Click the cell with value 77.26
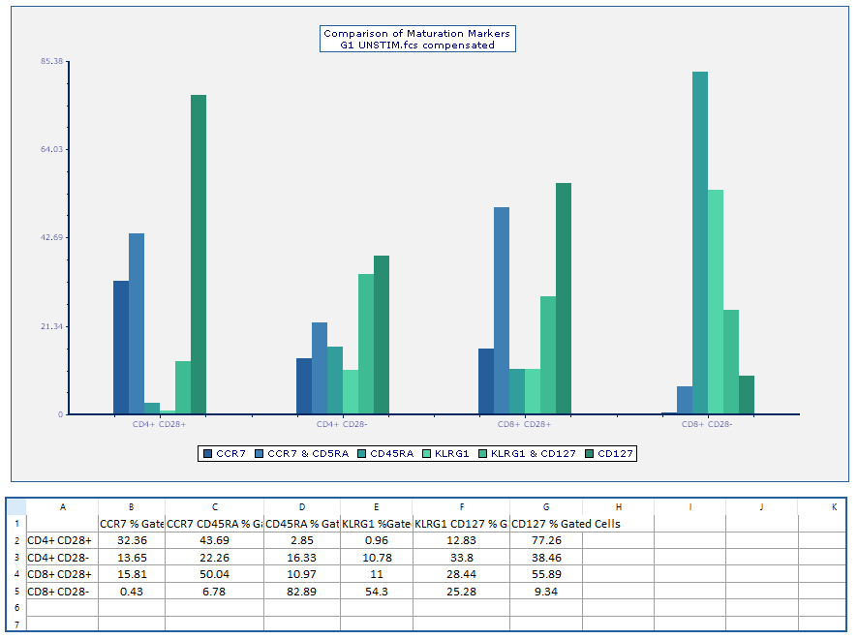 coord(546,540)
